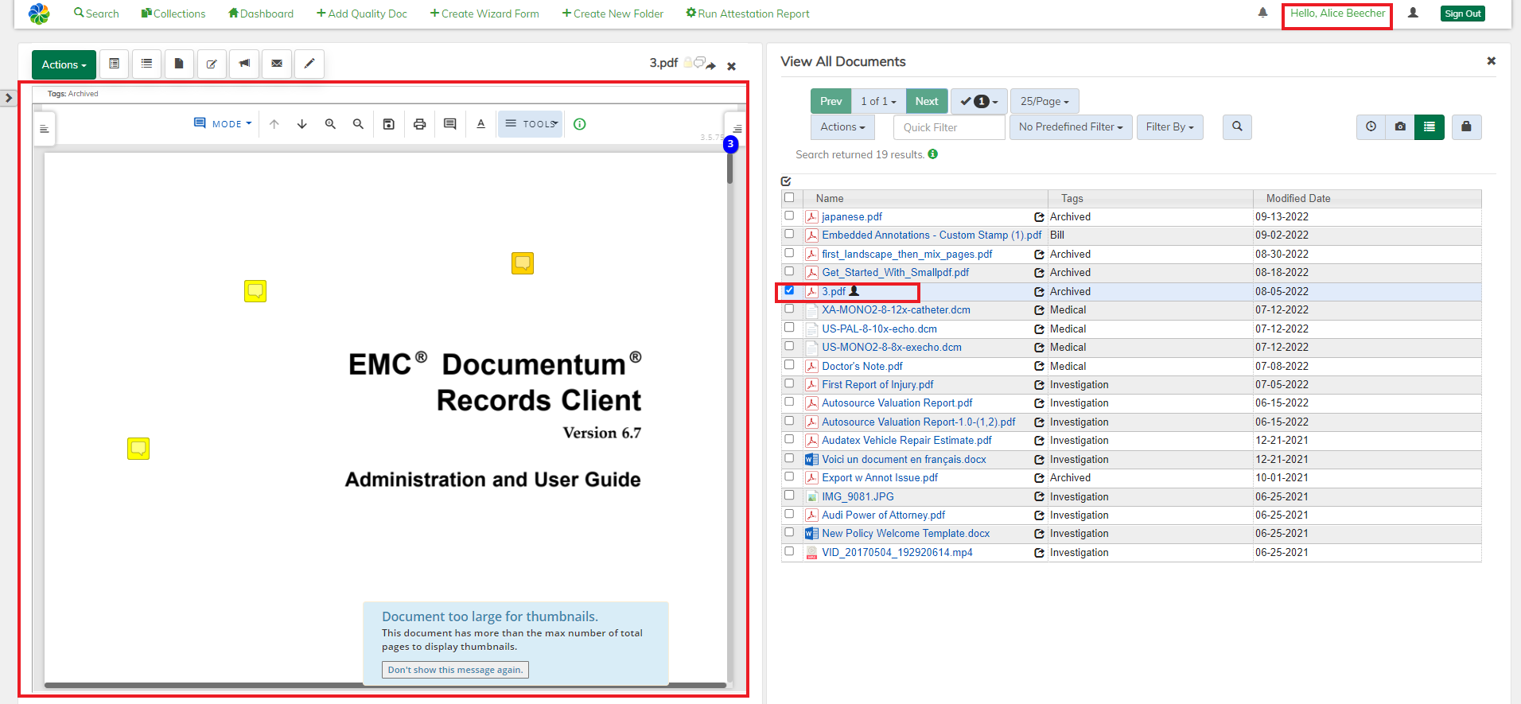1521x704 pixels.
Task: Select Run Attestation Report in top menu
Action: pyautogui.click(x=748, y=14)
